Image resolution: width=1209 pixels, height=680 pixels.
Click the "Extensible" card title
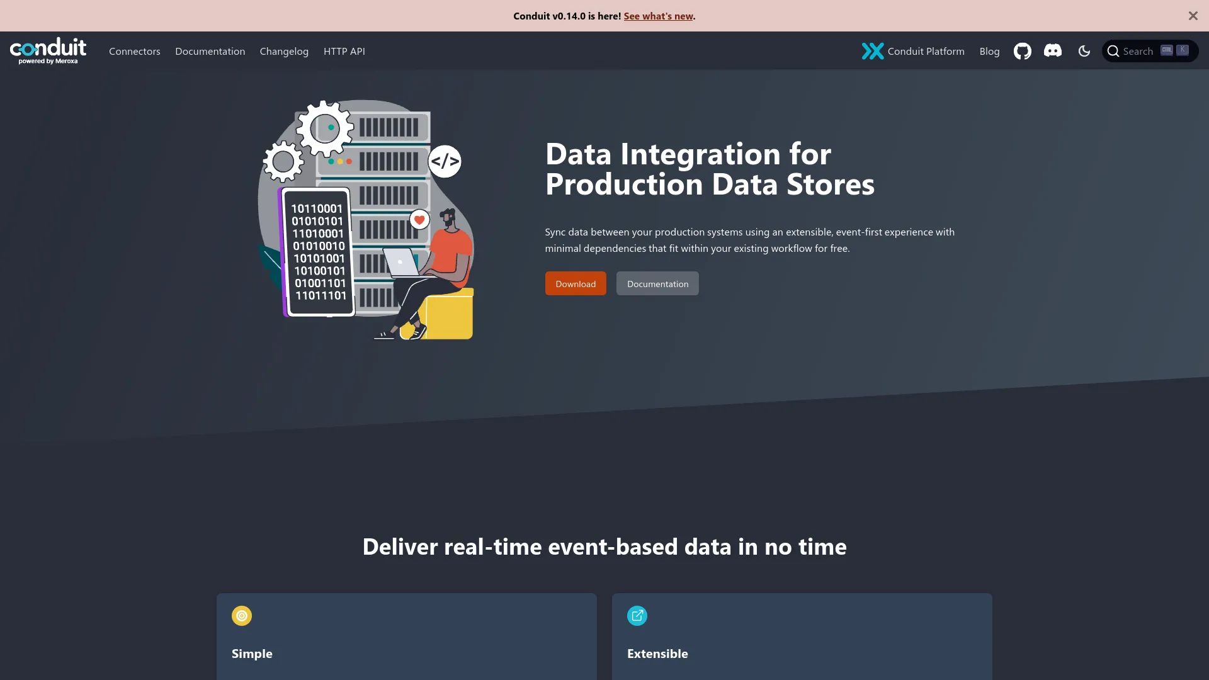(x=657, y=654)
